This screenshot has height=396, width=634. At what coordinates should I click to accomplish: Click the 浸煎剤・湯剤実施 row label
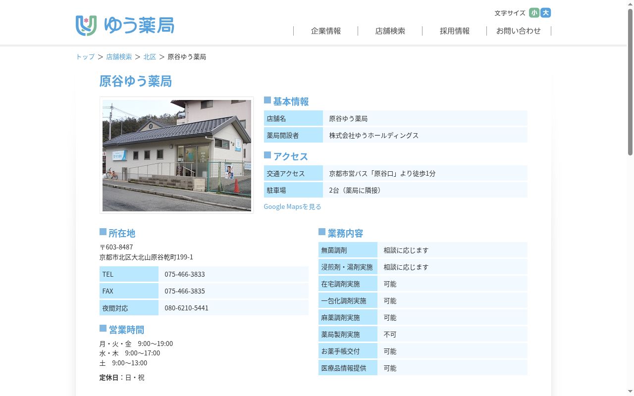(x=348, y=267)
